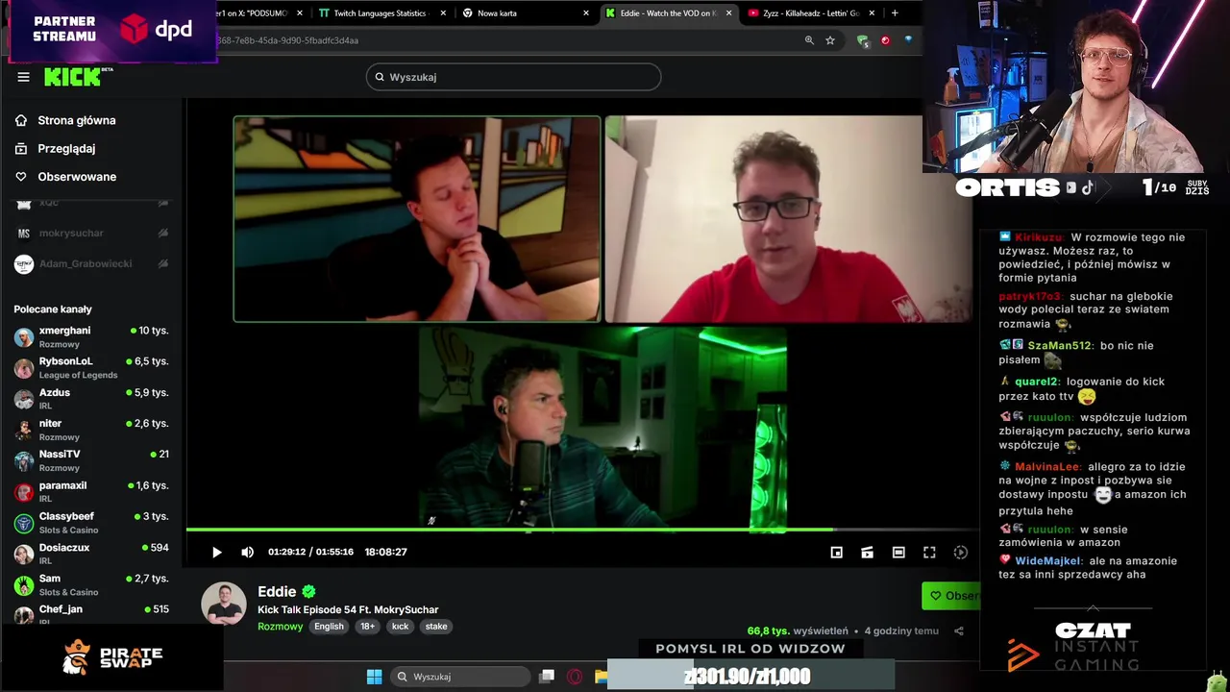Bookmark this page with the star

(830, 40)
